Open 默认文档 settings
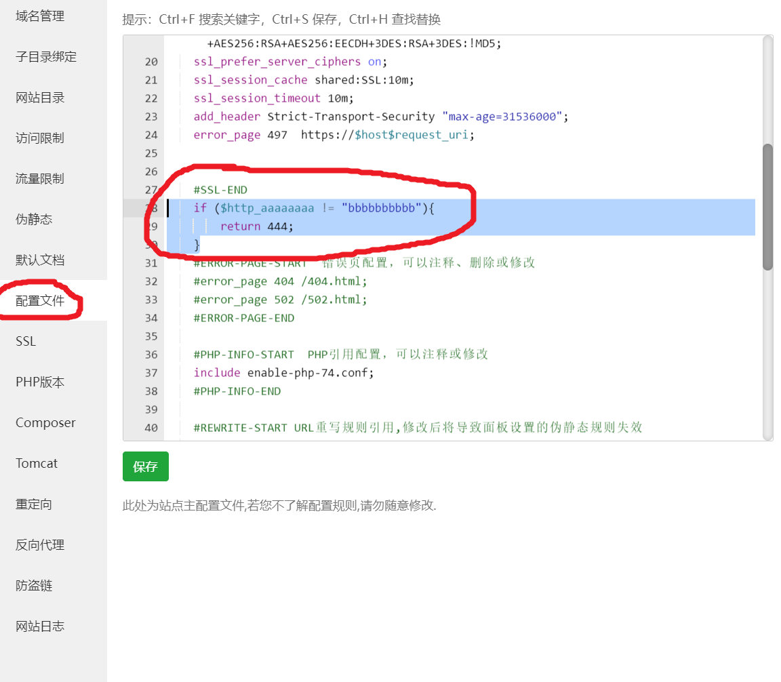781x682 pixels. click(40, 260)
